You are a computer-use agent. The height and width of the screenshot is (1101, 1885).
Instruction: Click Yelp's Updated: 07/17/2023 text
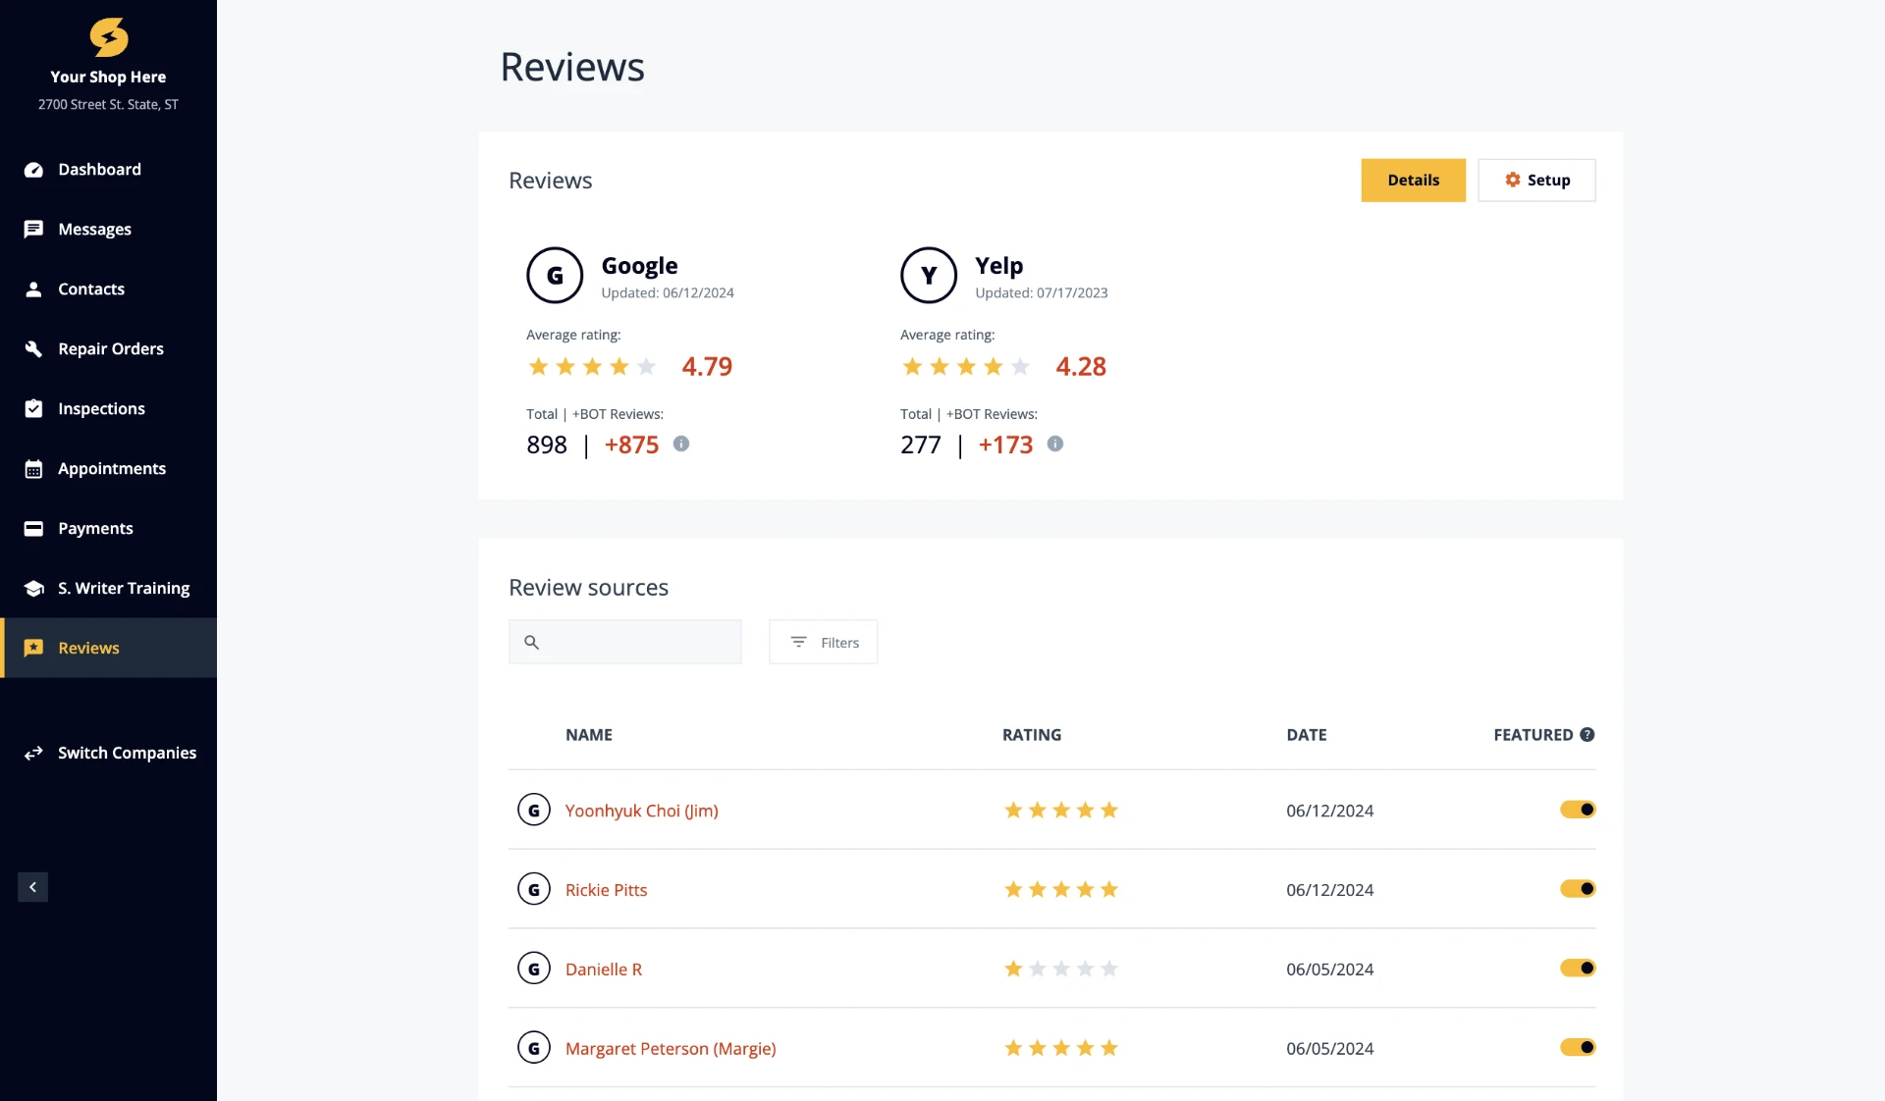[1042, 293]
